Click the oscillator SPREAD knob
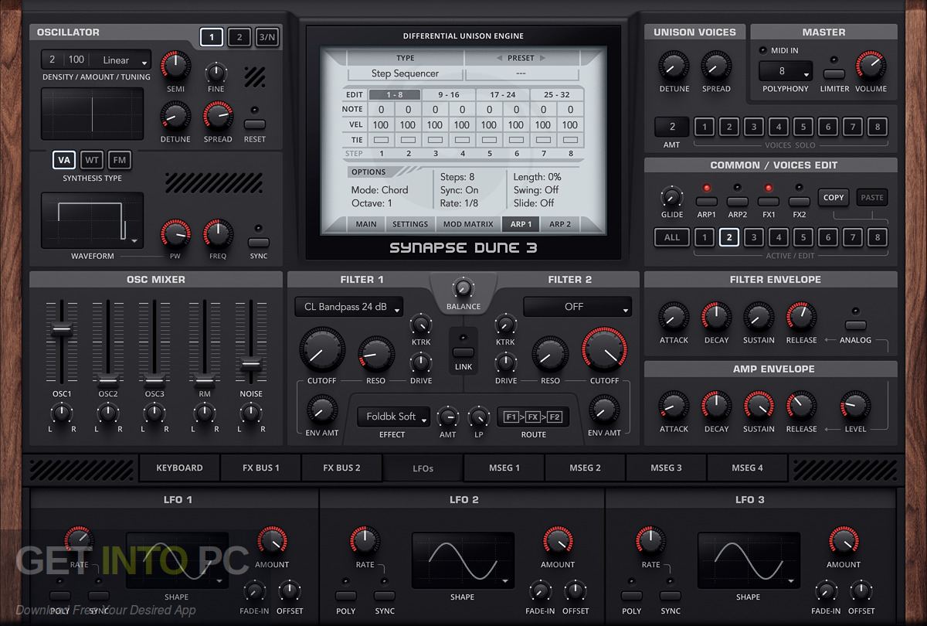Image resolution: width=927 pixels, height=626 pixels. [x=218, y=117]
